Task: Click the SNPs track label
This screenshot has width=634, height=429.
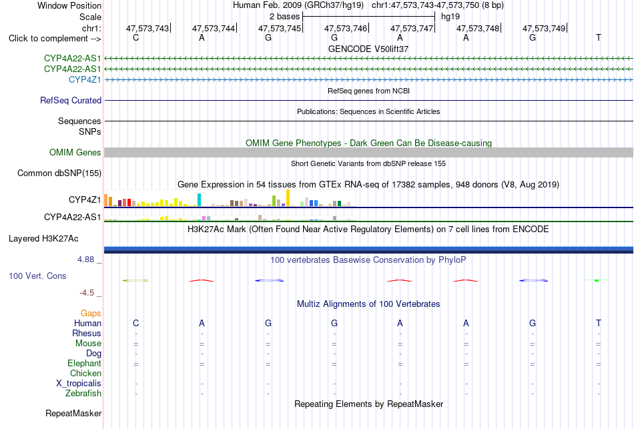Action: 90,131
